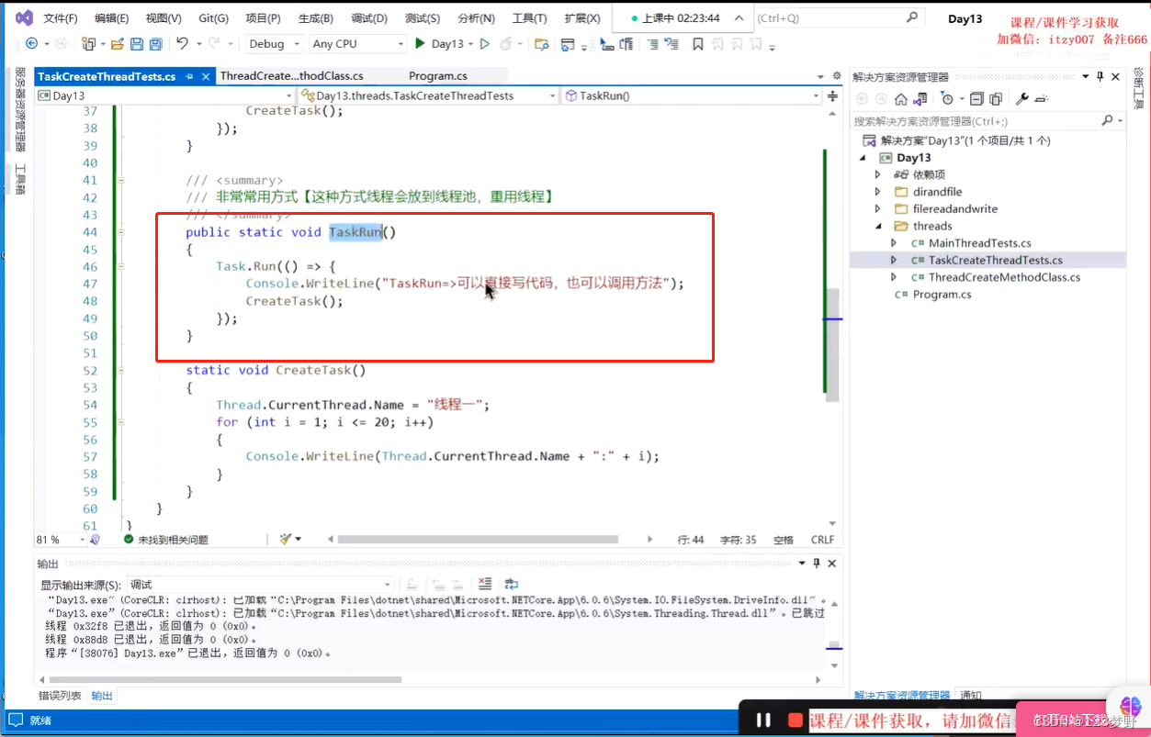Click the Solution Explorer search field

(976, 120)
